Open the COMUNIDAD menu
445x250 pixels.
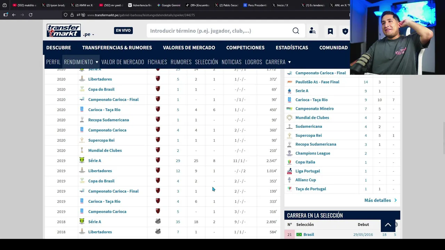pos(333,48)
